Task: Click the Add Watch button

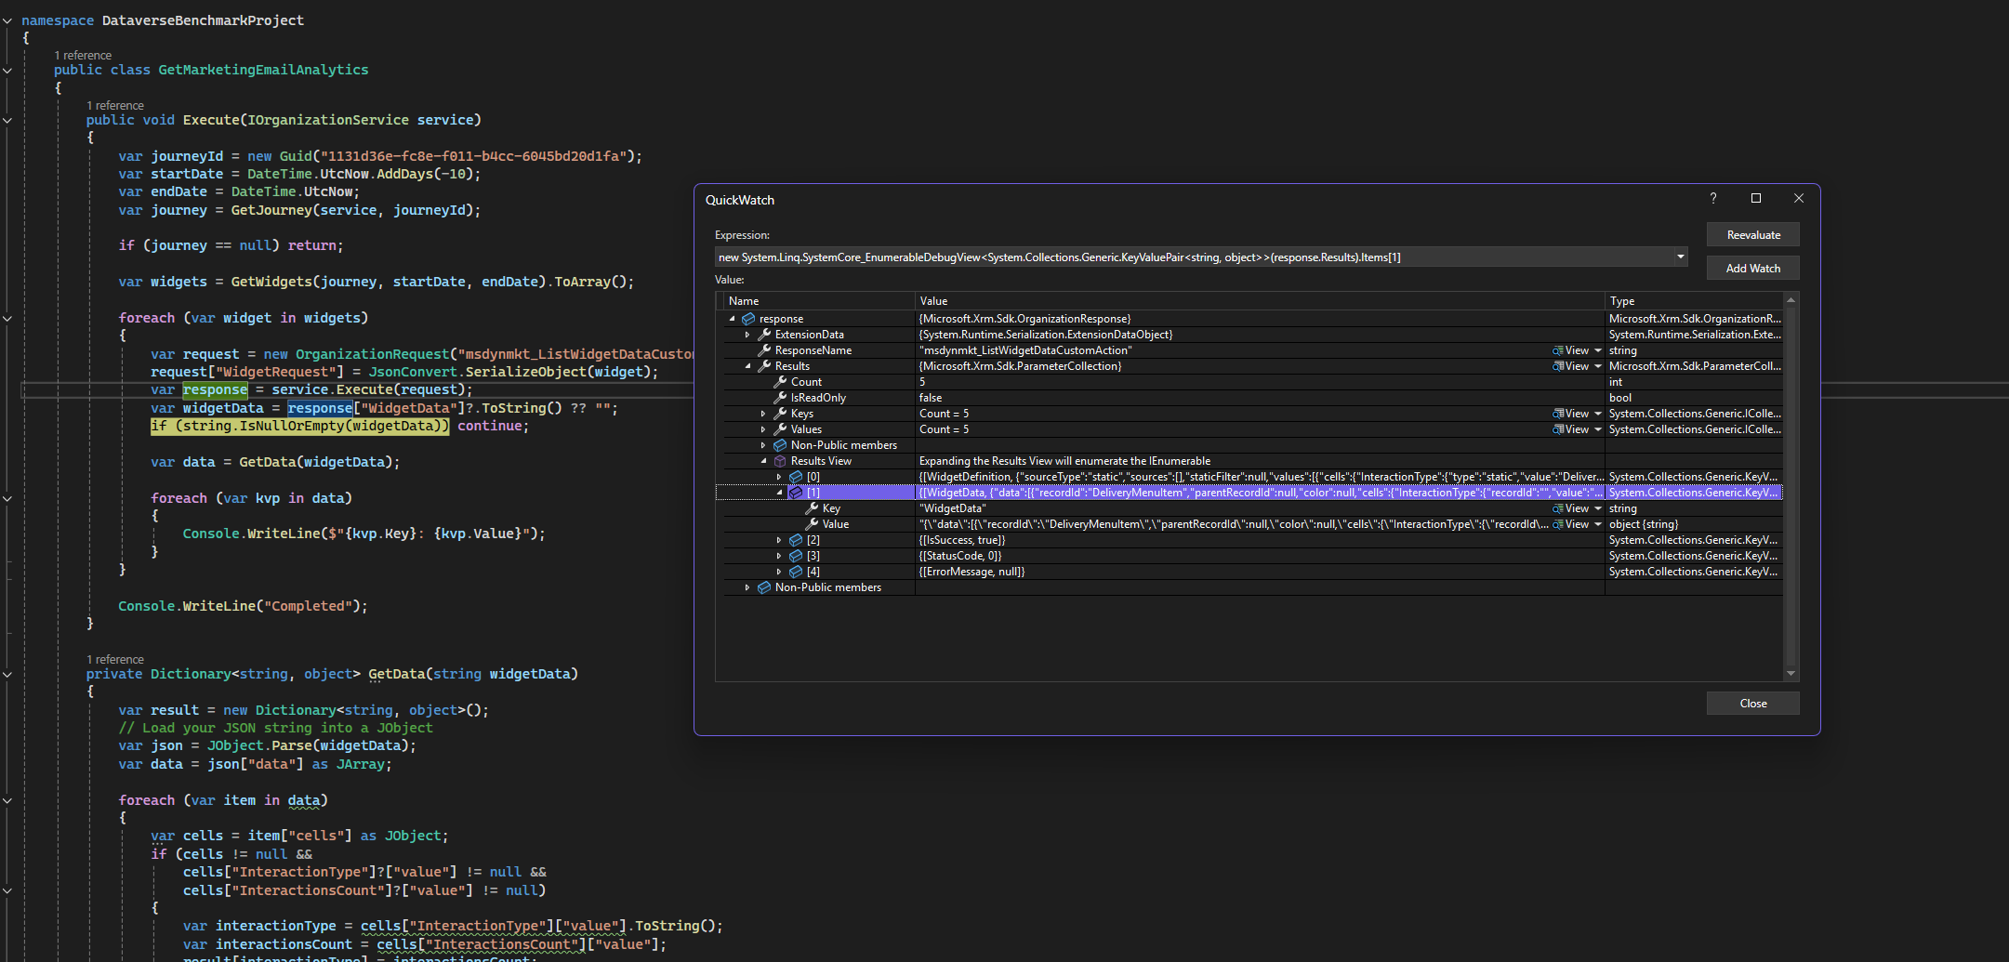Action: pos(1753,269)
